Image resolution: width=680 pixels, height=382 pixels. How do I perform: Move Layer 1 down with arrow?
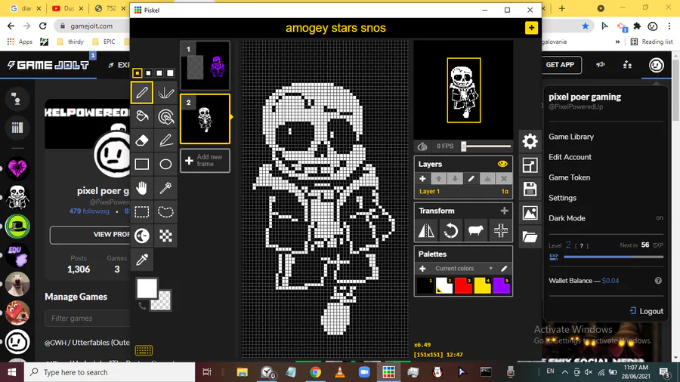tap(455, 178)
